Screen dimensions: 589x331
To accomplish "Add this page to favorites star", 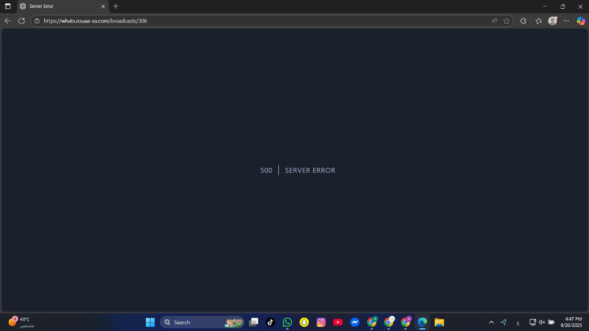I will tap(507, 21).
